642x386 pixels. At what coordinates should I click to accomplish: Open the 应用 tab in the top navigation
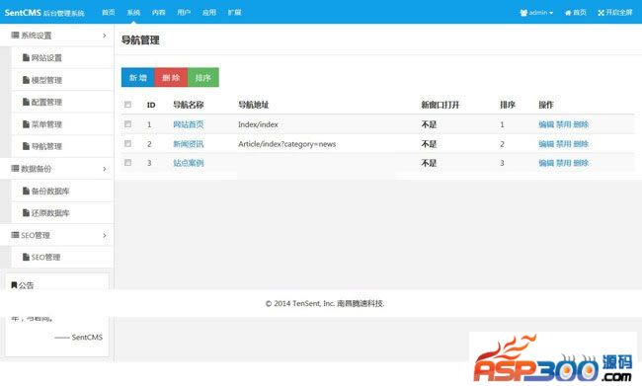coord(209,12)
